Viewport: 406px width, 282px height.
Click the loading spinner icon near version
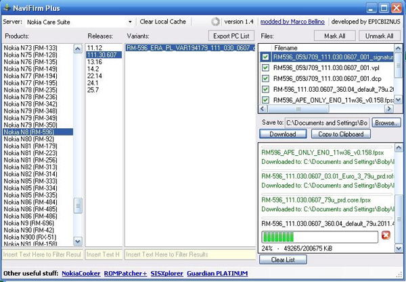[216, 22]
